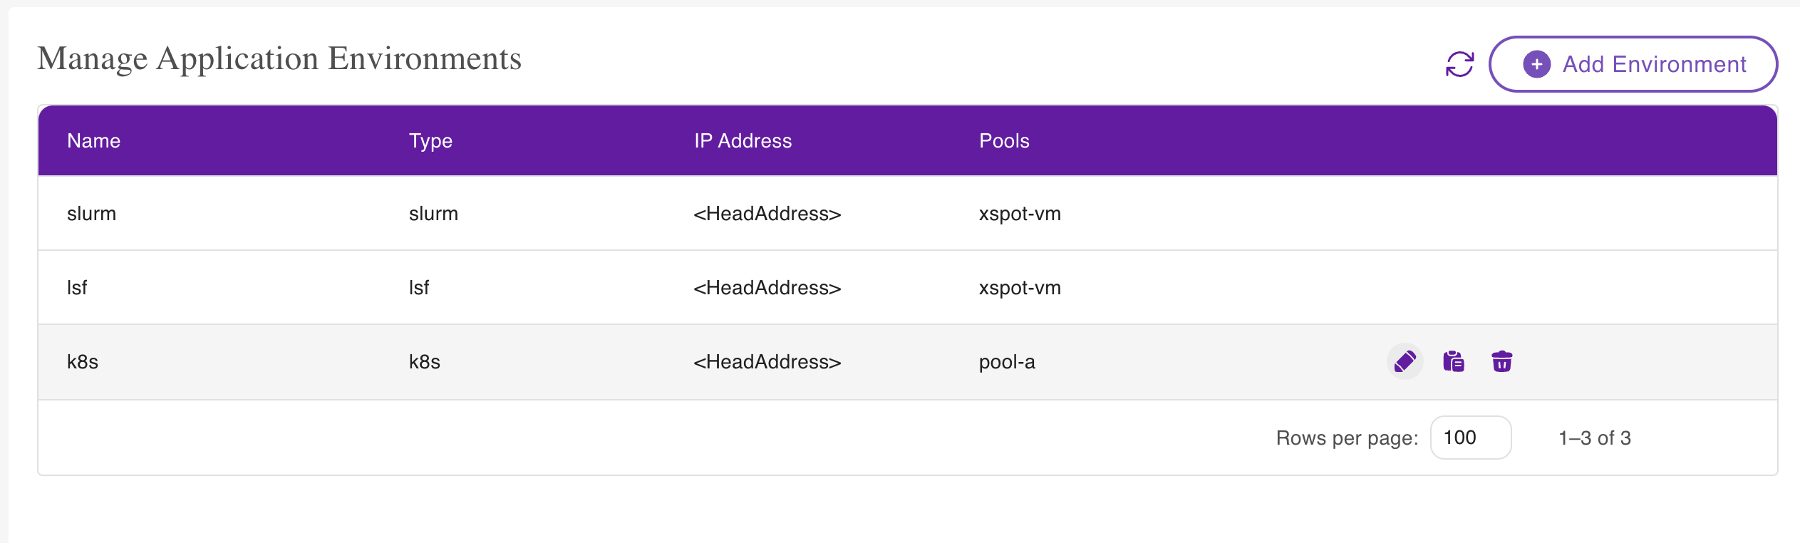The height and width of the screenshot is (543, 1800).
Task: Click the xspot-vm pool in the slurm row
Action: coord(1020,214)
